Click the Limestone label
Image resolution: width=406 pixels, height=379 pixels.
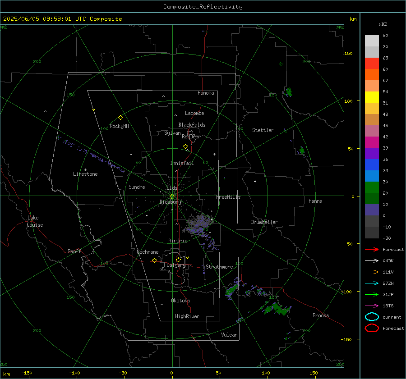[x=85, y=174]
